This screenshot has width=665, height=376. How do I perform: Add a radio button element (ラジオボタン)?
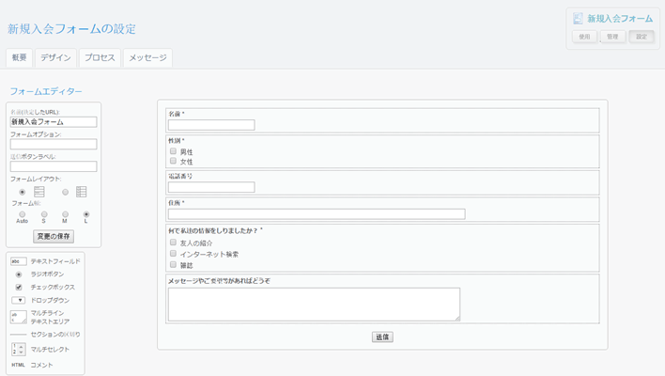coord(45,274)
